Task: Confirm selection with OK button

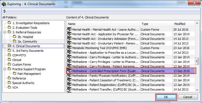Action: click(166, 97)
